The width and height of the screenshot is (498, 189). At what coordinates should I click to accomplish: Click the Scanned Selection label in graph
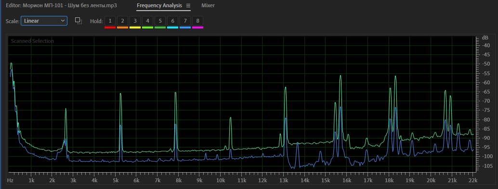(x=32, y=41)
